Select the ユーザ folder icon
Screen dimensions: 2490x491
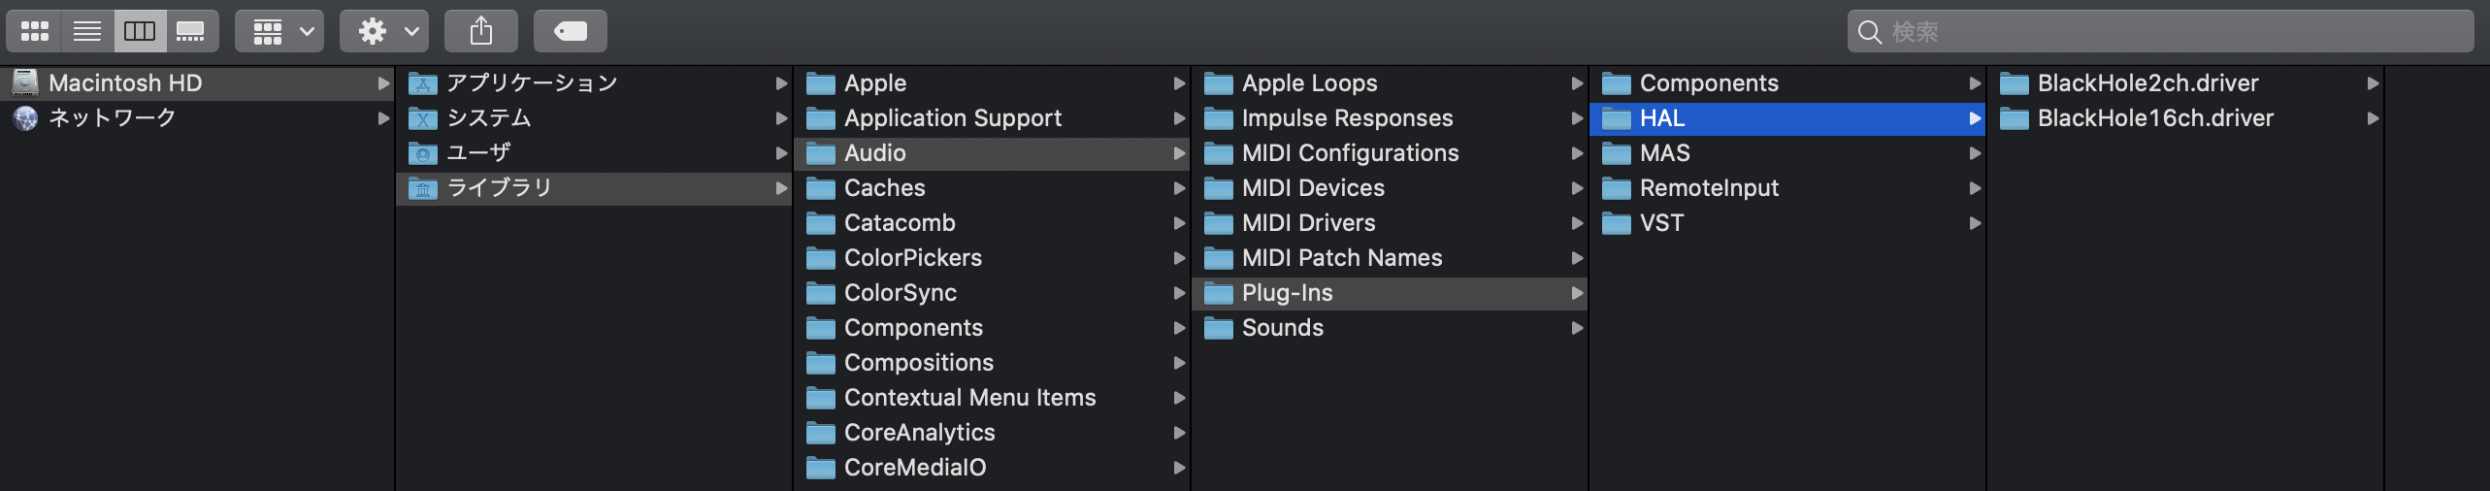point(423,153)
